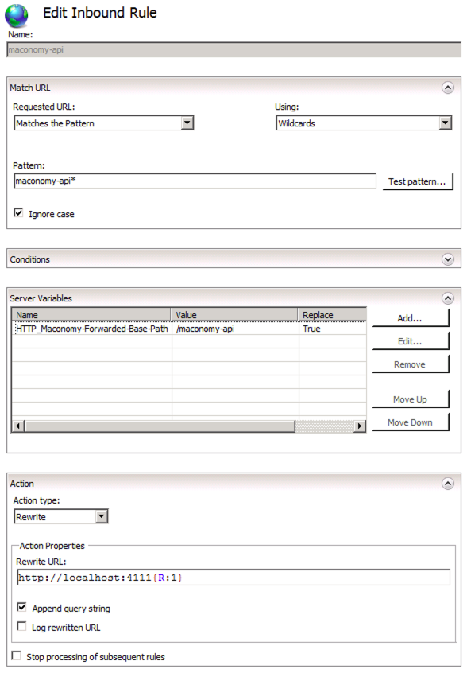
Task: Click the Replace column header
Action: tap(332, 314)
